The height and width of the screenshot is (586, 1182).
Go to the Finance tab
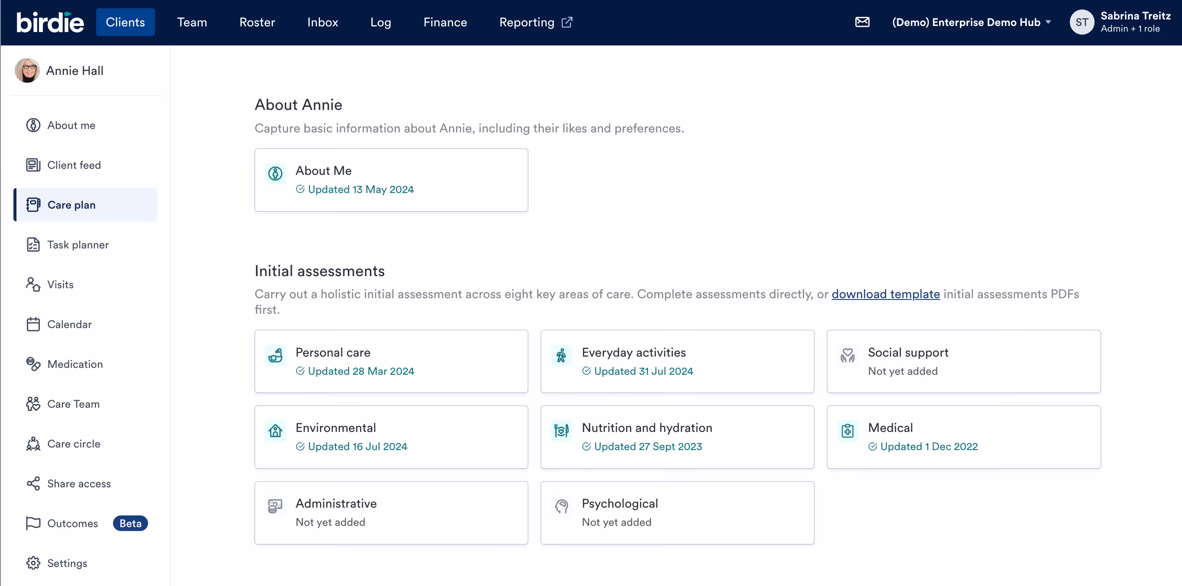[445, 22]
